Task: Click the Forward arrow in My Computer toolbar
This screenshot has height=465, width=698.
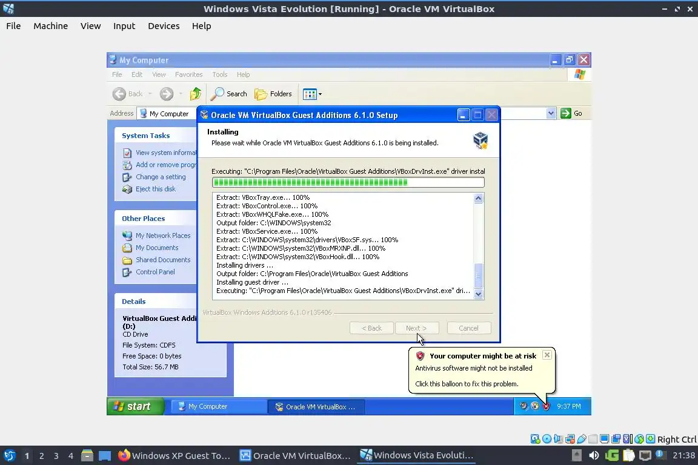Action: (167, 94)
